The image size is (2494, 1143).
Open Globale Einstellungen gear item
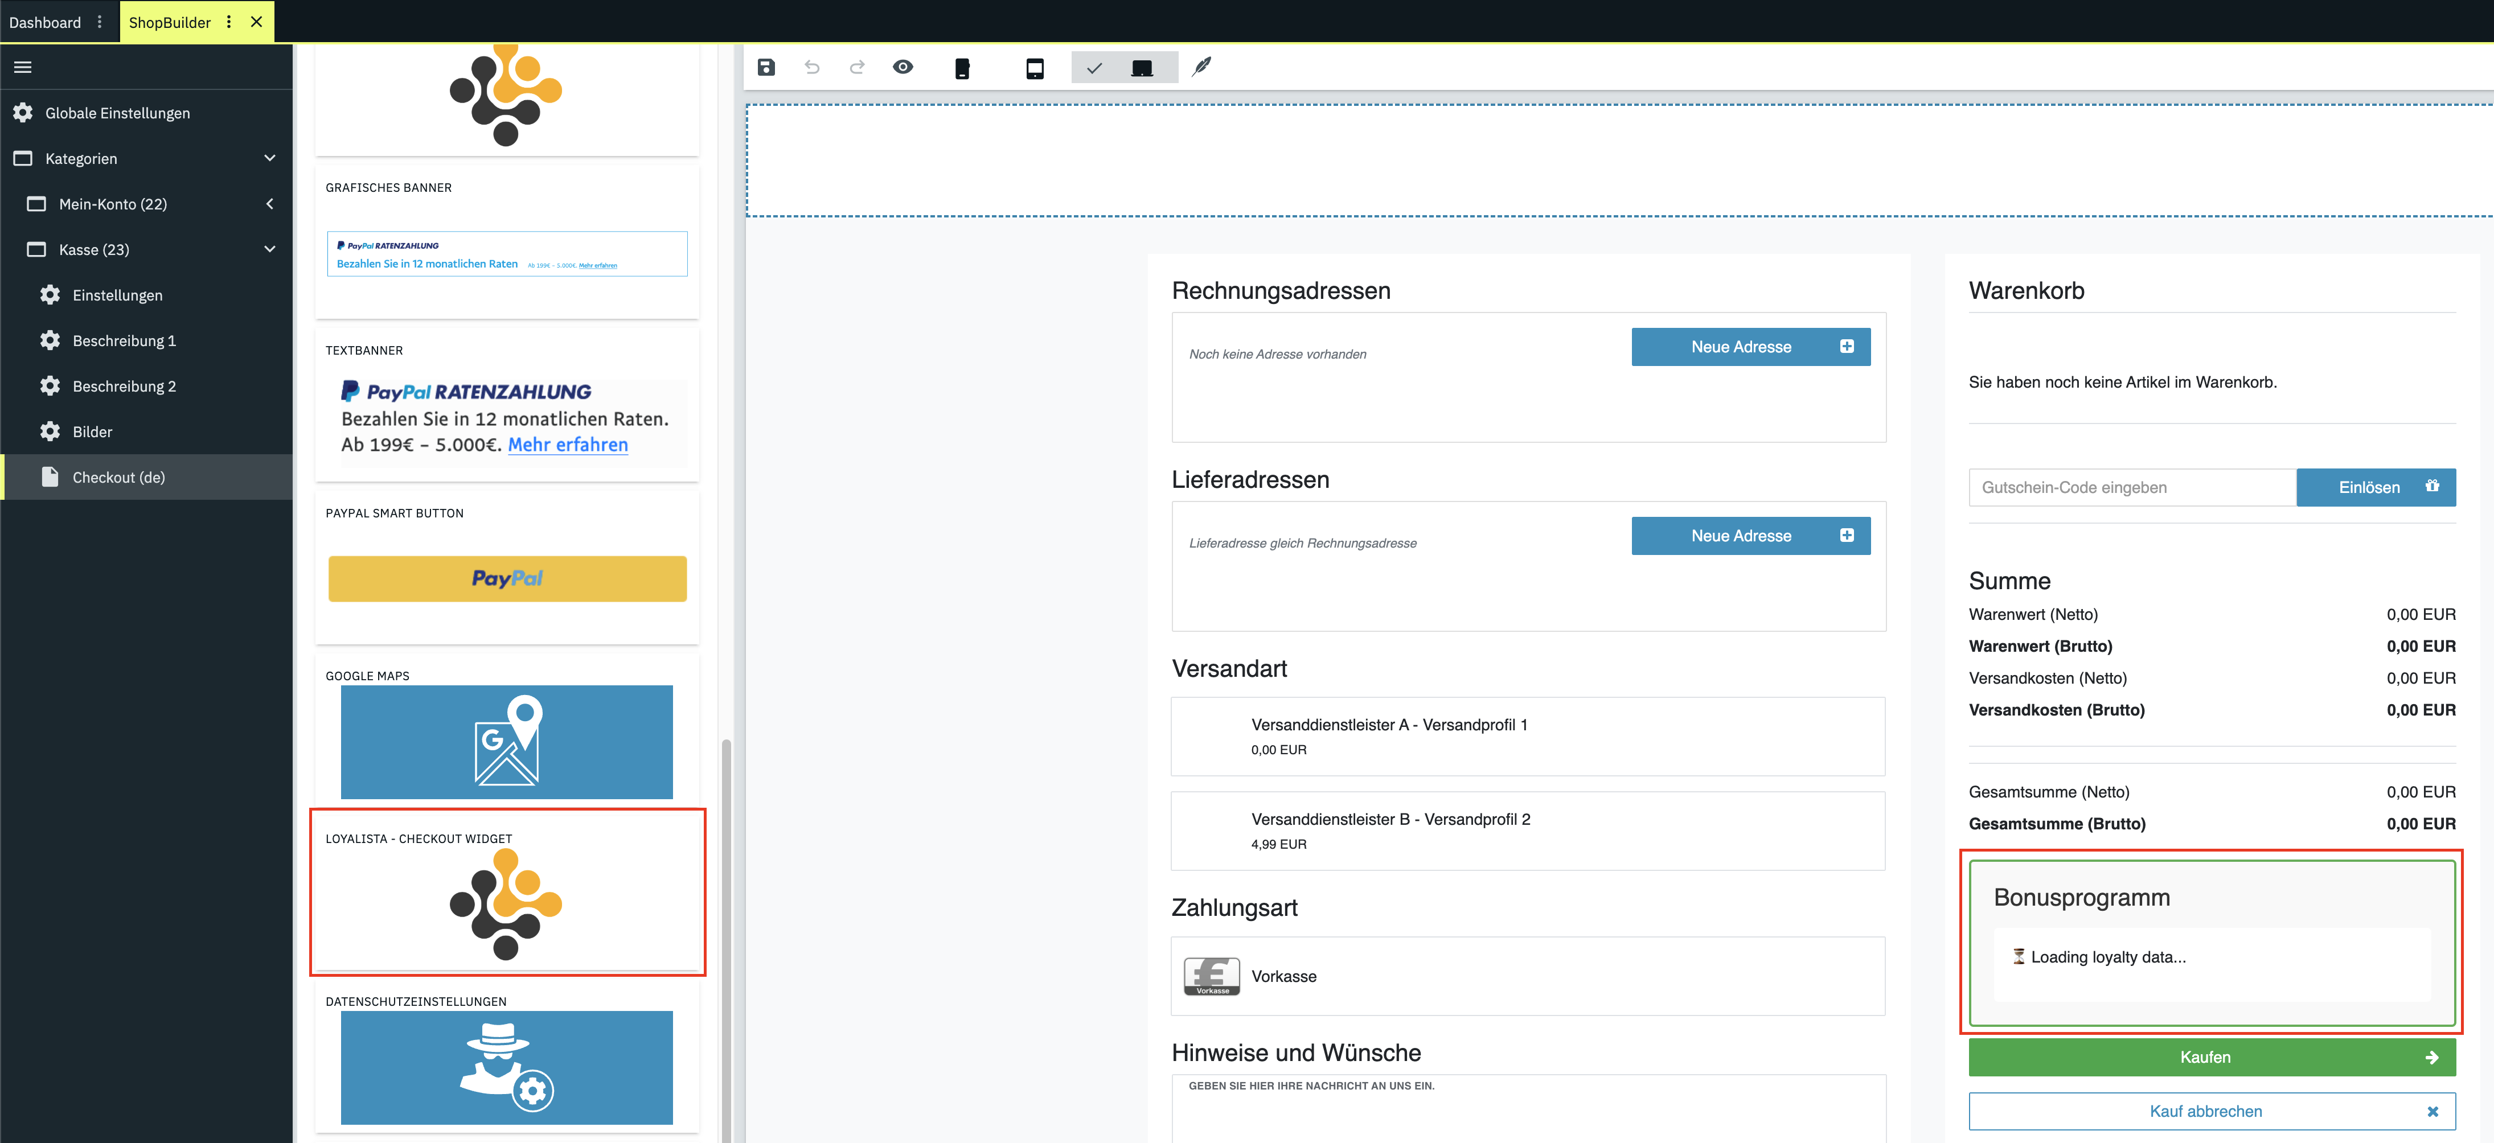point(116,113)
